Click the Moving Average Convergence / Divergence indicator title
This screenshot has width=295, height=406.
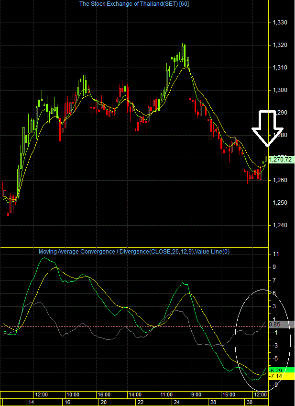(x=134, y=251)
